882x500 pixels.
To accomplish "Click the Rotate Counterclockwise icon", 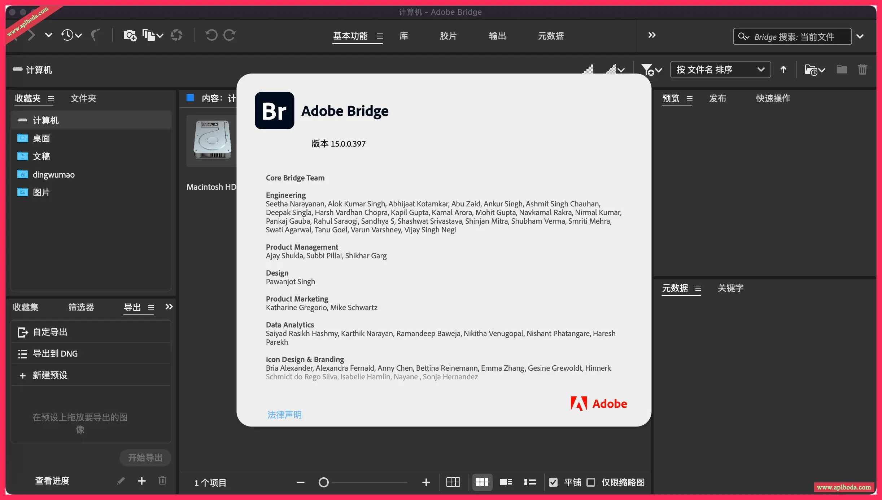I will 212,35.
